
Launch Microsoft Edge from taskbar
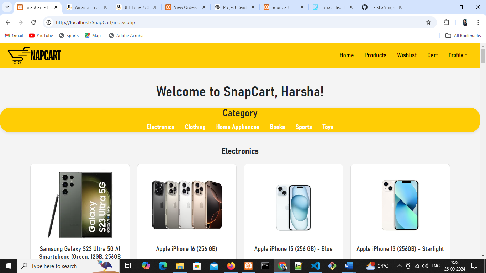point(163,266)
